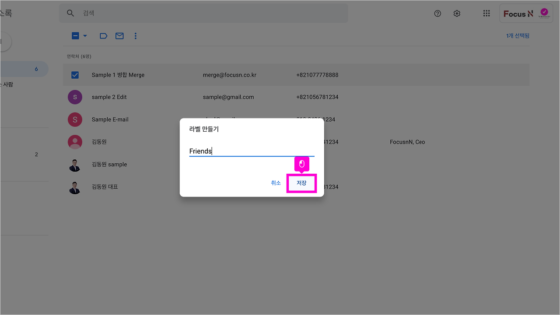Toggle the select-all checkbox in the toolbar
Image resolution: width=560 pixels, height=315 pixels.
[x=75, y=35]
